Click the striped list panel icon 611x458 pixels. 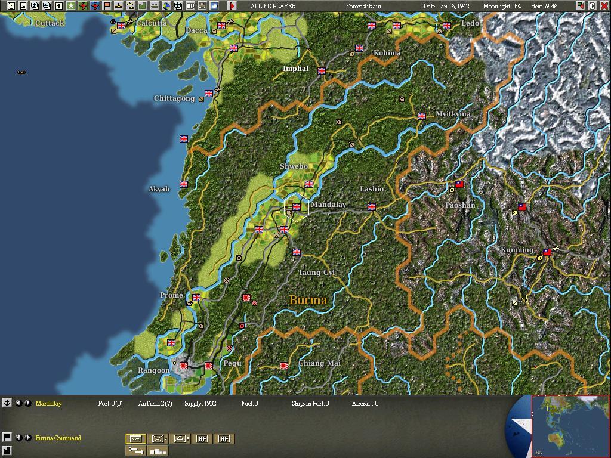(x=202, y=6)
